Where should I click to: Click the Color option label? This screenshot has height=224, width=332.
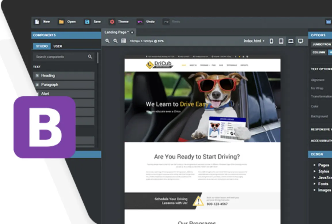[314, 106]
